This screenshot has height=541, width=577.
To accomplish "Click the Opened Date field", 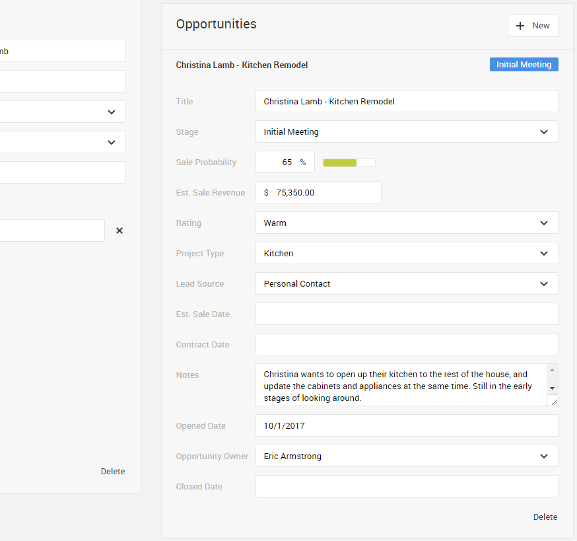I will click(x=406, y=426).
